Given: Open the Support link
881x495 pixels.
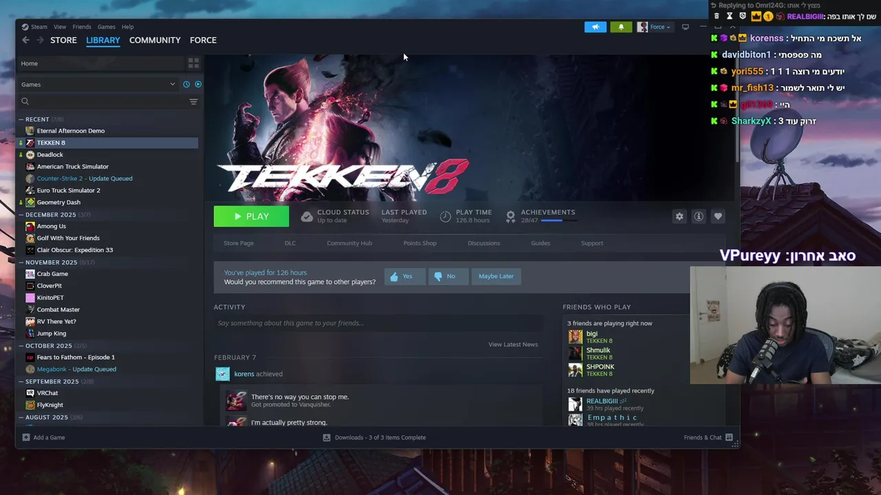Looking at the screenshot, I should pos(592,243).
